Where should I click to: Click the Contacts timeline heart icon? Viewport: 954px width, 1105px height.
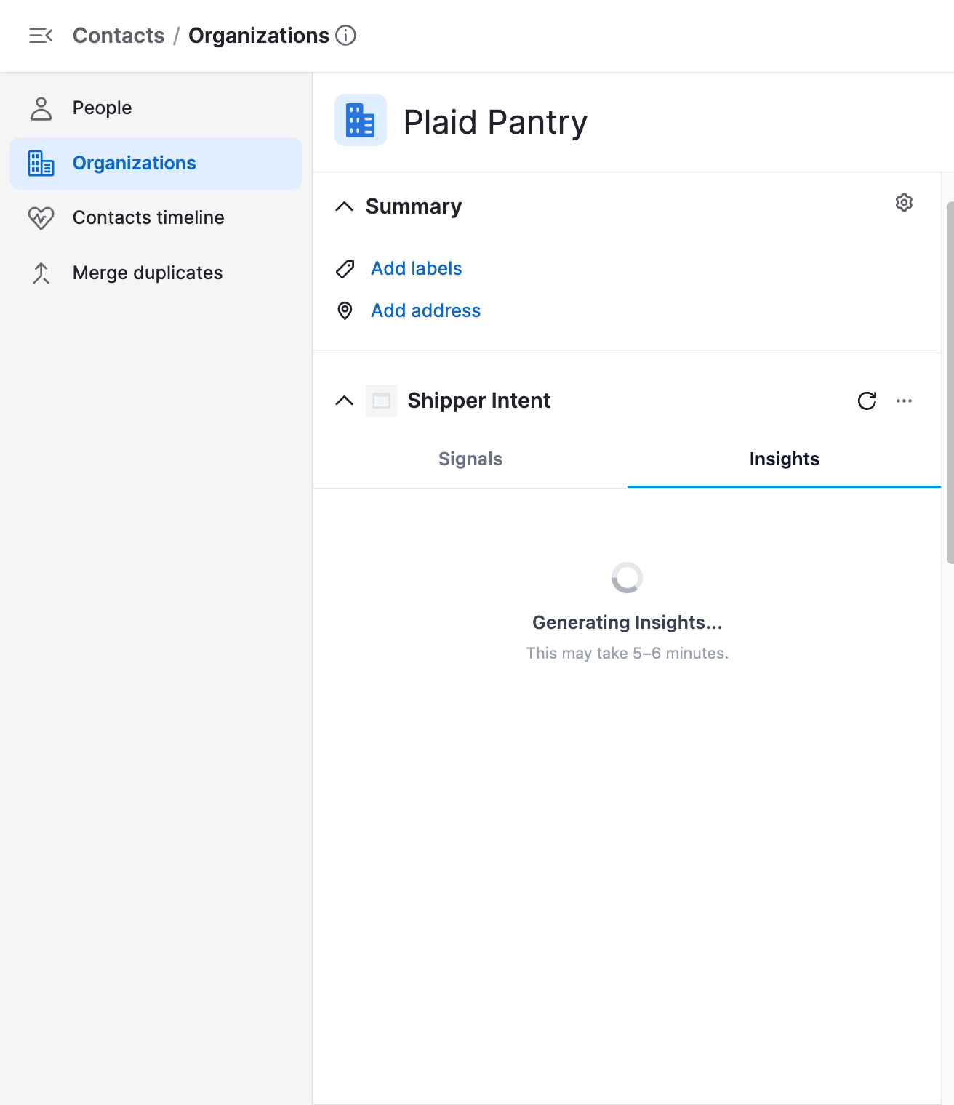pyautogui.click(x=41, y=218)
